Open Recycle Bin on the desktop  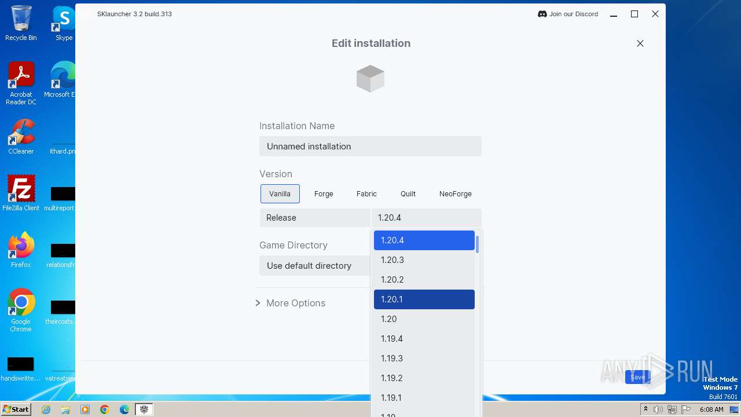pos(21,23)
